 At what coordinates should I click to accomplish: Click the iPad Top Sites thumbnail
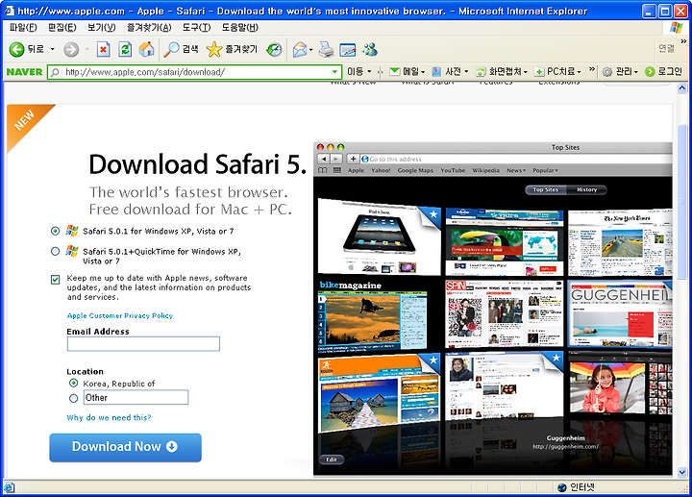coord(380,236)
